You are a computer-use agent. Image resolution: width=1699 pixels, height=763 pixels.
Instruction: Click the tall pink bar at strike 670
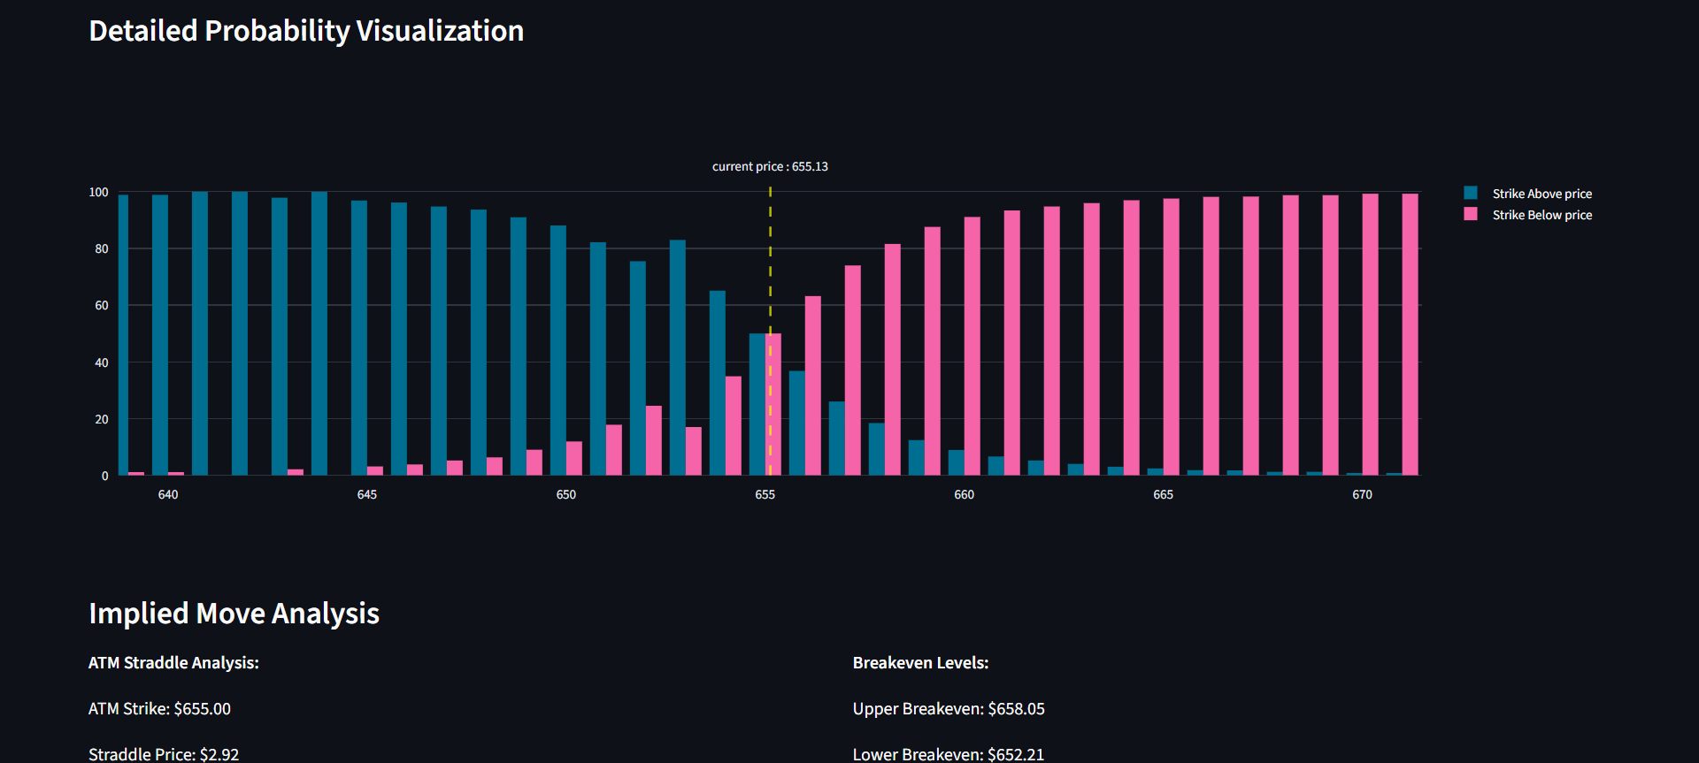[x=1370, y=336]
